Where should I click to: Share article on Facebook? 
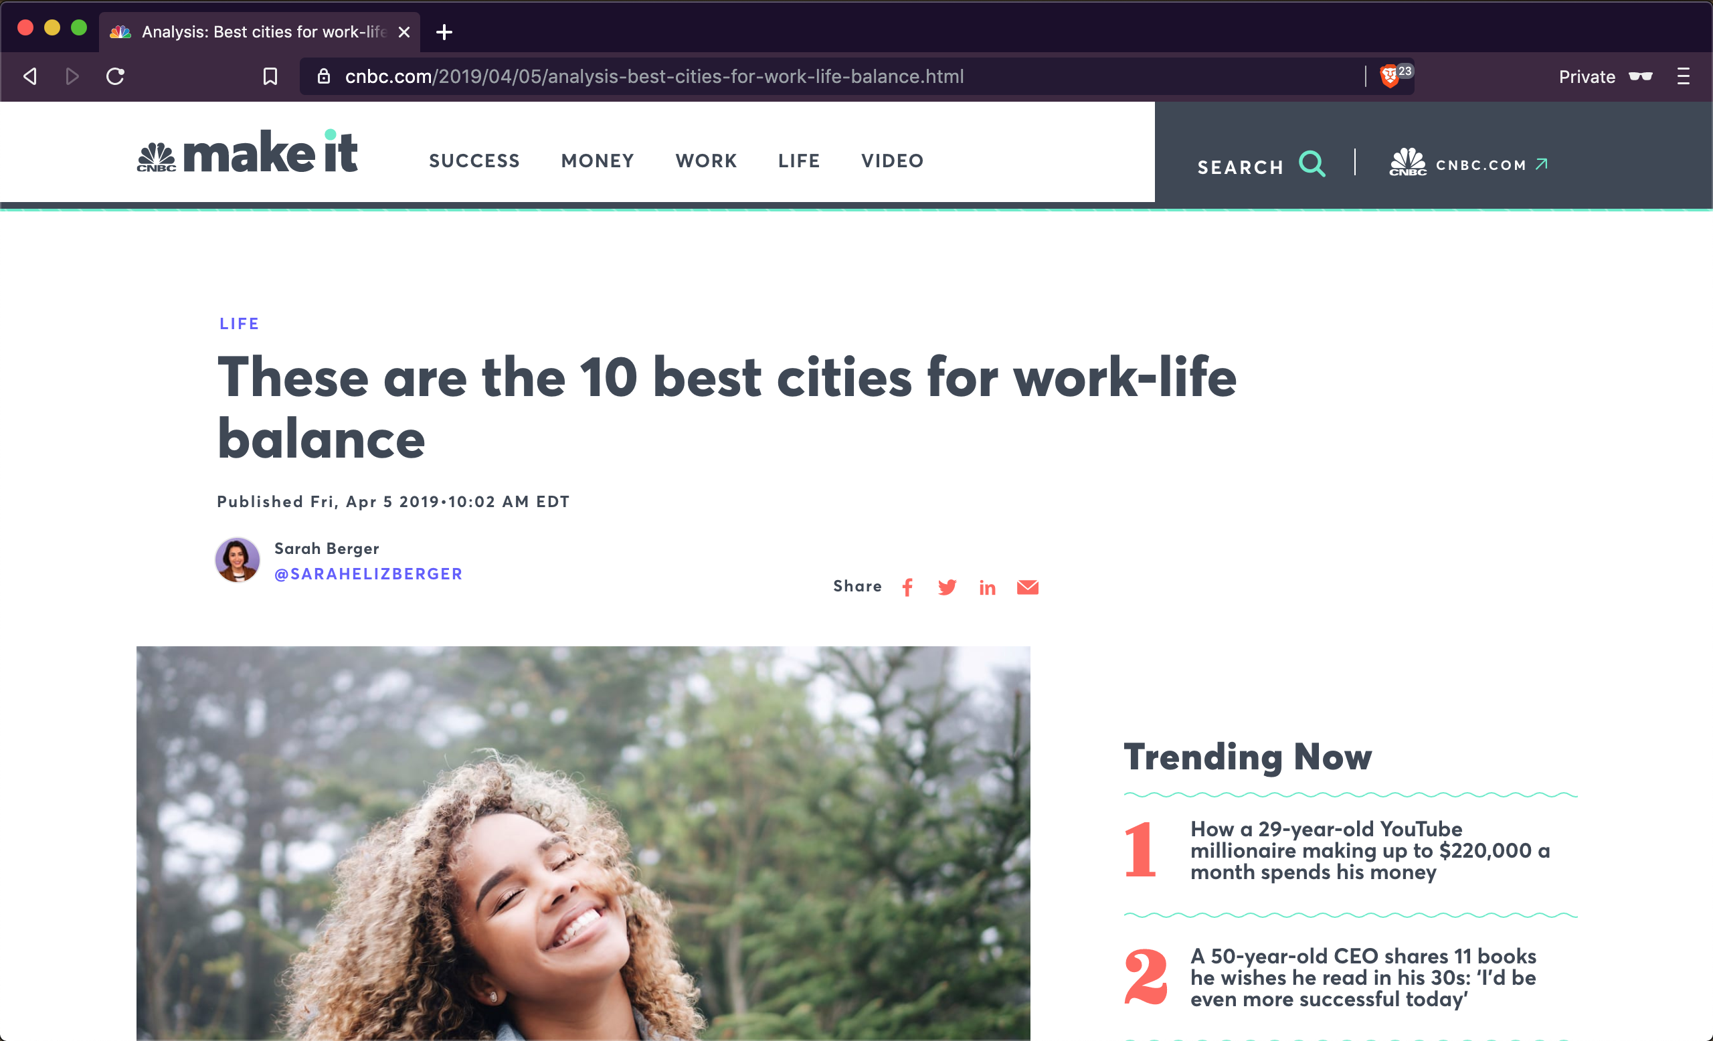point(907,587)
